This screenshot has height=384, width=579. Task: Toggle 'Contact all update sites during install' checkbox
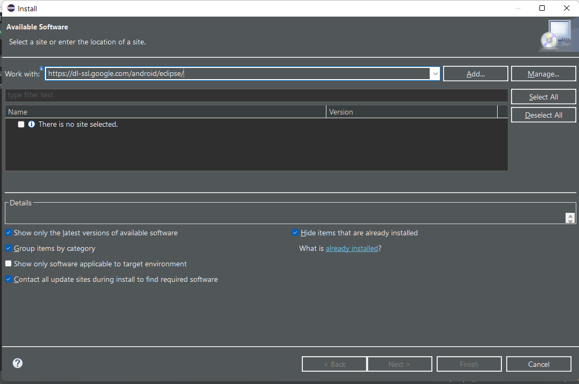pyautogui.click(x=9, y=279)
